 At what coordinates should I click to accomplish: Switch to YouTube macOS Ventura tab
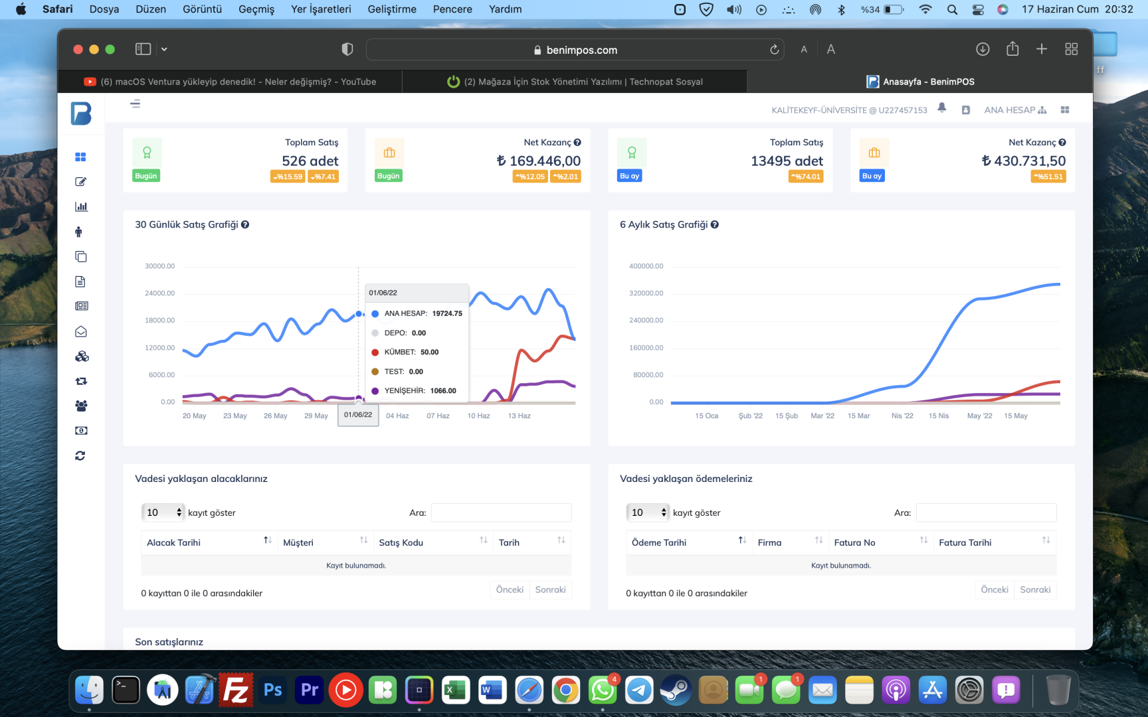(x=230, y=82)
